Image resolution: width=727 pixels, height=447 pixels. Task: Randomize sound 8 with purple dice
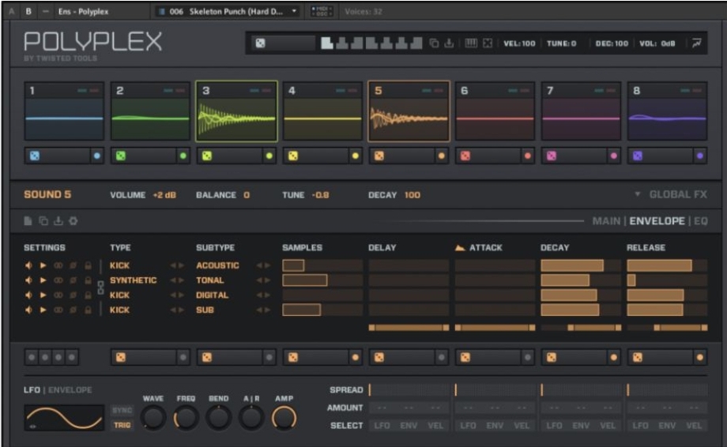point(638,156)
